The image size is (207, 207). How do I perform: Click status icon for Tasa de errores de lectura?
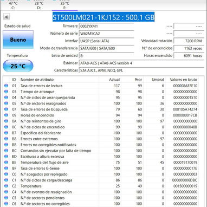pos(7,86)
